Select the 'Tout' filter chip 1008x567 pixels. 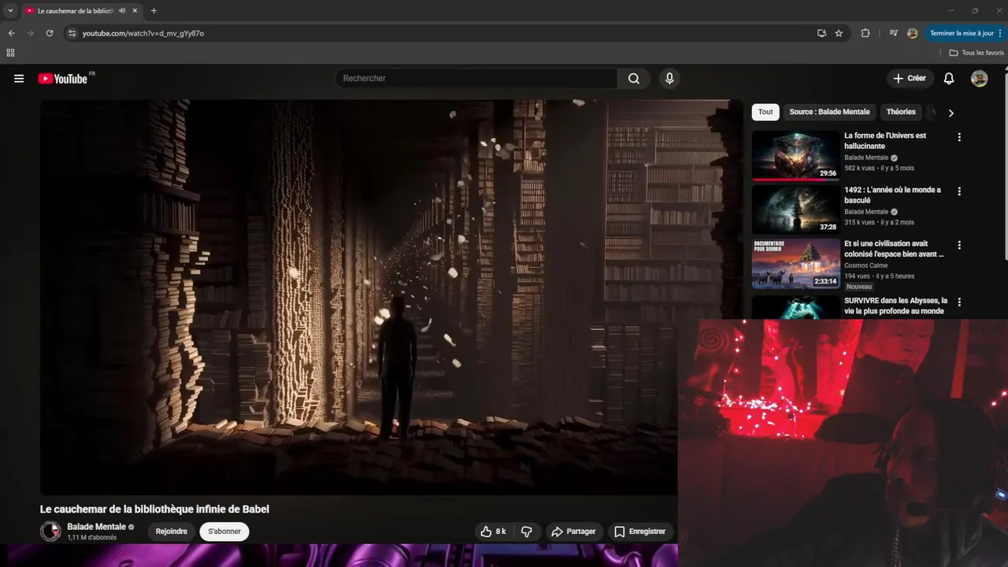click(765, 112)
